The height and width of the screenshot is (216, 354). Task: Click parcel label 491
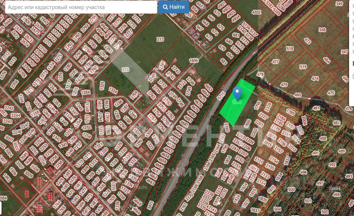point(316,153)
